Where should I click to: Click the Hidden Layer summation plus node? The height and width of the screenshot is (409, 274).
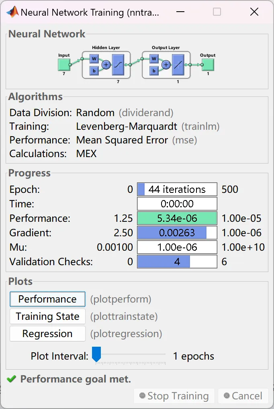(x=106, y=65)
